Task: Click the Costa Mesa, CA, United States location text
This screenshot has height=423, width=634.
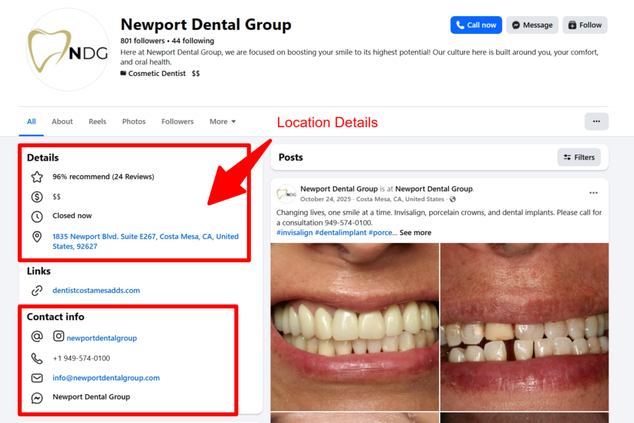Action: [400, 199]
